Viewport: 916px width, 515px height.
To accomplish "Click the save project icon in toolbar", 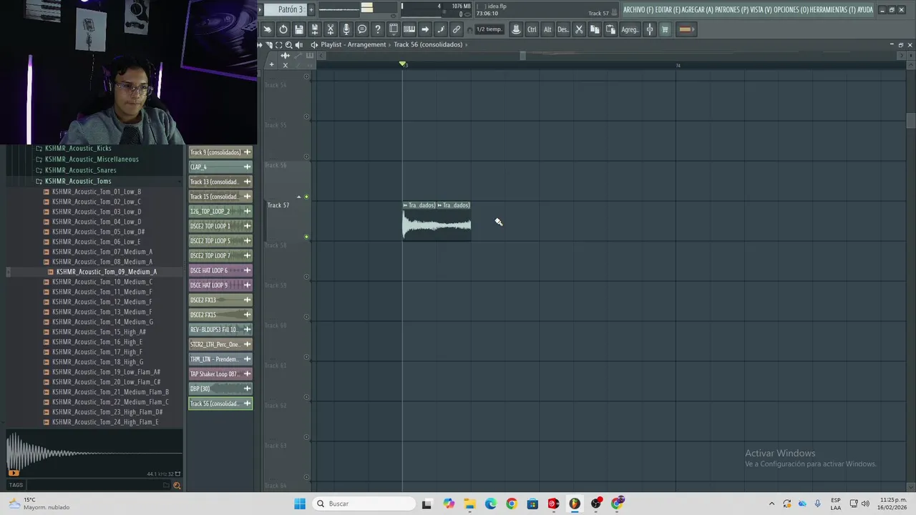I will pos(299,29).
